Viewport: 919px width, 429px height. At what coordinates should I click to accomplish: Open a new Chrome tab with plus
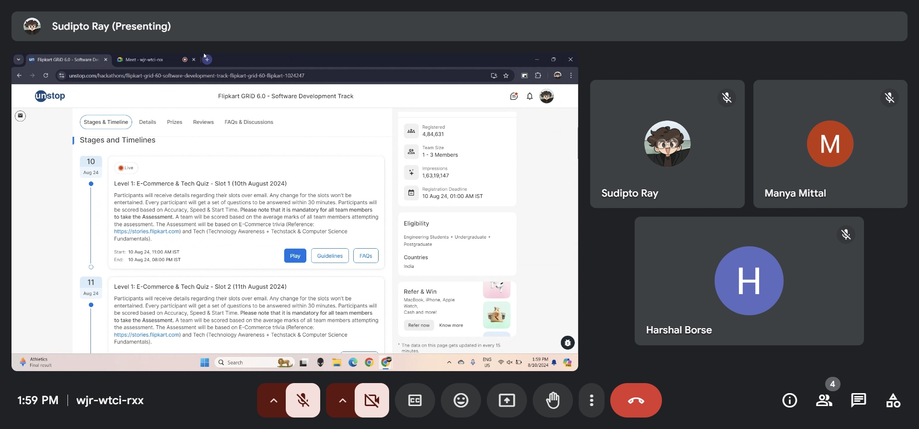point(207,59)
